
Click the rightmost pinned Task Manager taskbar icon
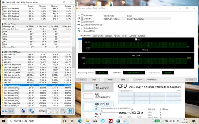(x=126, y=121)
